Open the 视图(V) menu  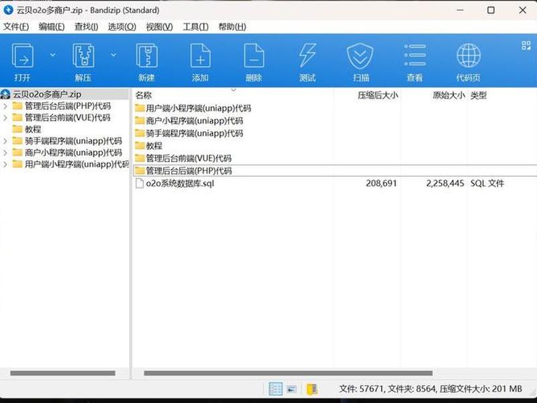(x=159, y=27)
